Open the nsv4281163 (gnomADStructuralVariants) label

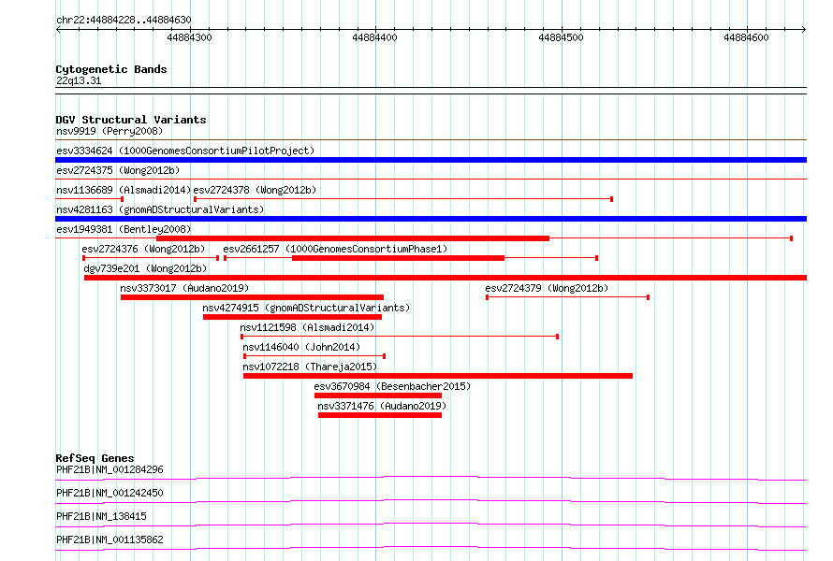(160, 209)
